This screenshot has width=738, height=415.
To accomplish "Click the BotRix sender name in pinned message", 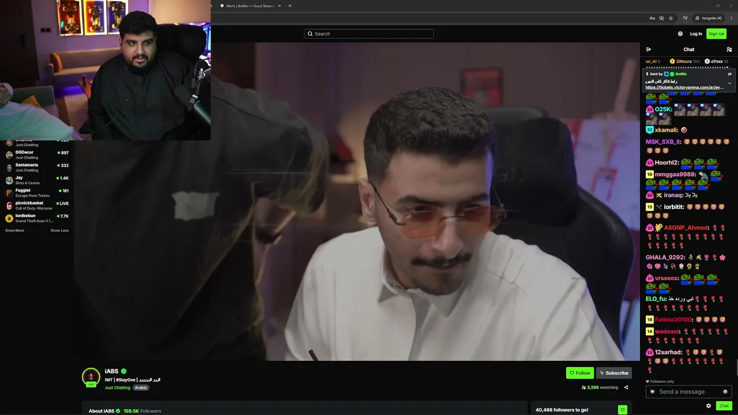I will 681,74.
